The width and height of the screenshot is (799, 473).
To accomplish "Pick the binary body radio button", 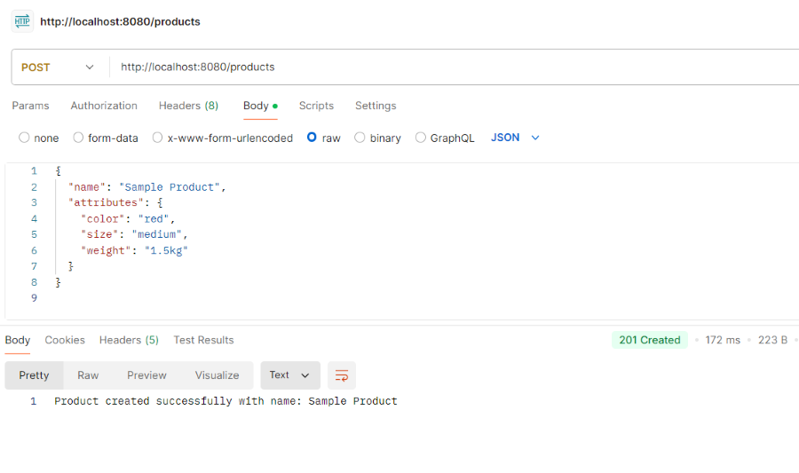I will point(360,138).
